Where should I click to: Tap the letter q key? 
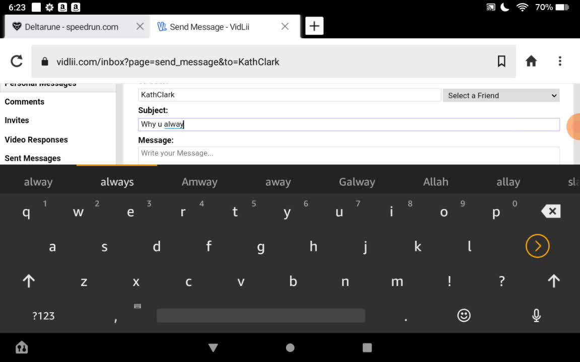(26, 212)
